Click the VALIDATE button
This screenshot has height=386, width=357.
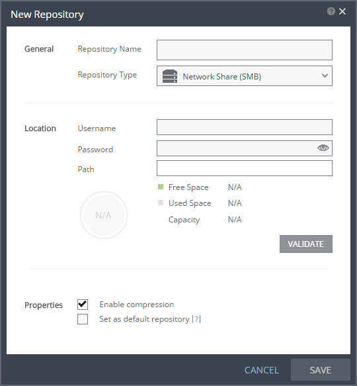tap(306, 244)
